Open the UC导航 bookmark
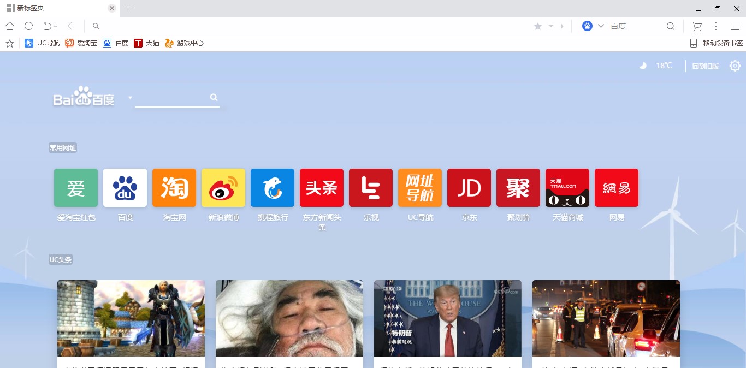Image resolution: width=746 pixels, height=368 pixels. pos(43,43)
